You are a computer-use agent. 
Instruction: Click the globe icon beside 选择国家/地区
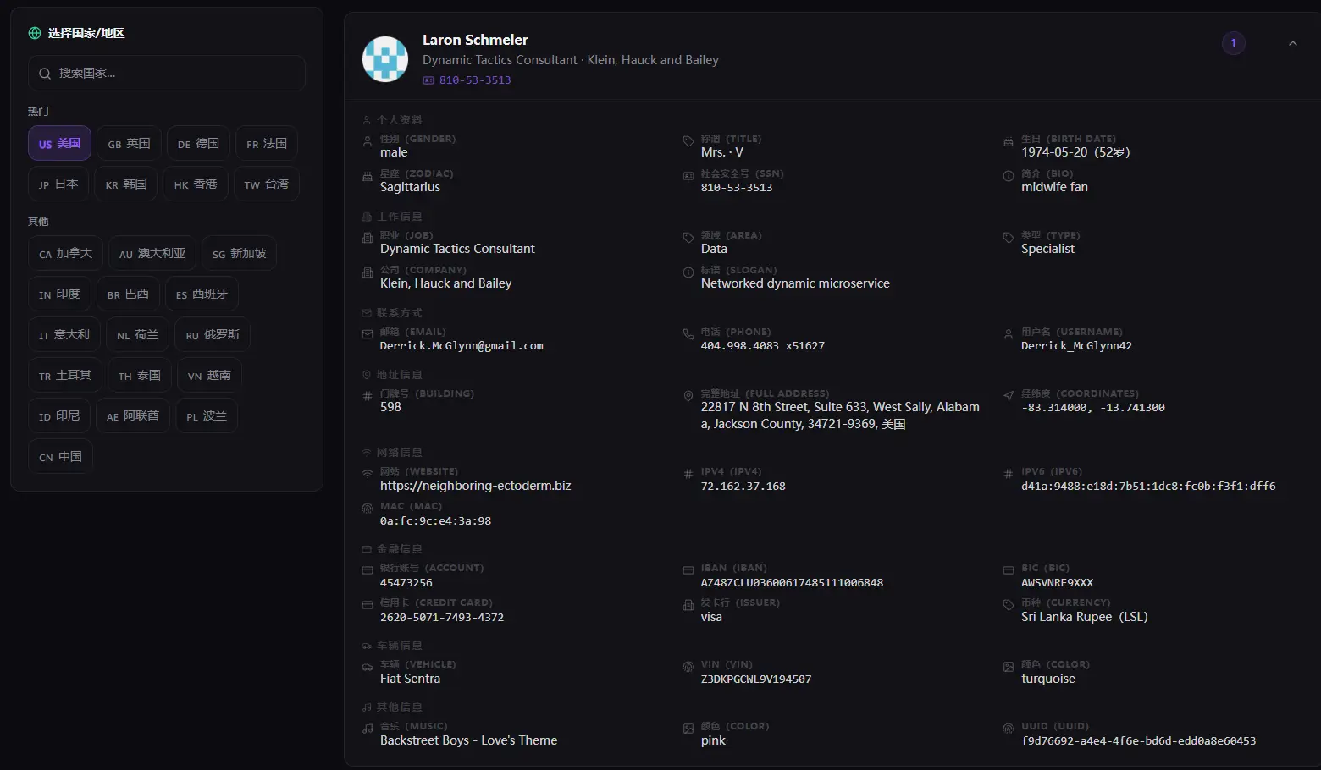35,33
